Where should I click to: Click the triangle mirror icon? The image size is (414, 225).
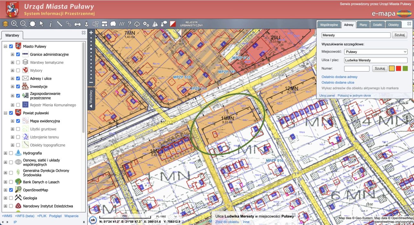click(x=155, y=24)
